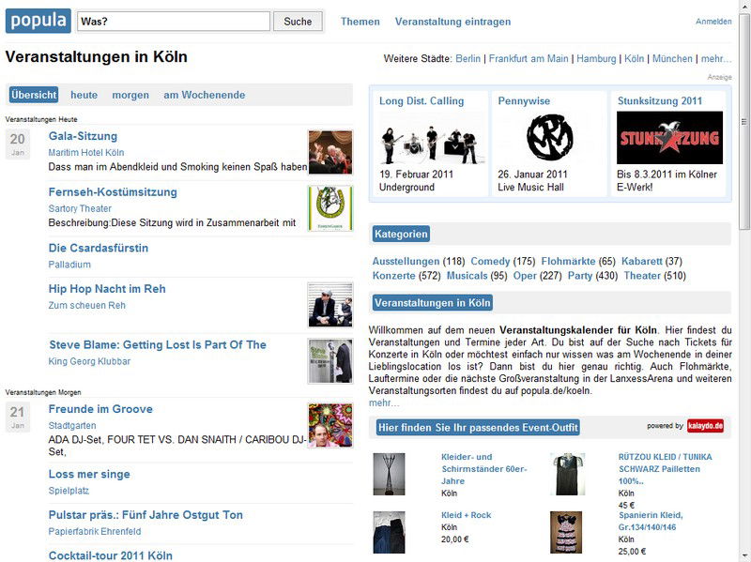Browse the Comedy category

tap(490, 261)
